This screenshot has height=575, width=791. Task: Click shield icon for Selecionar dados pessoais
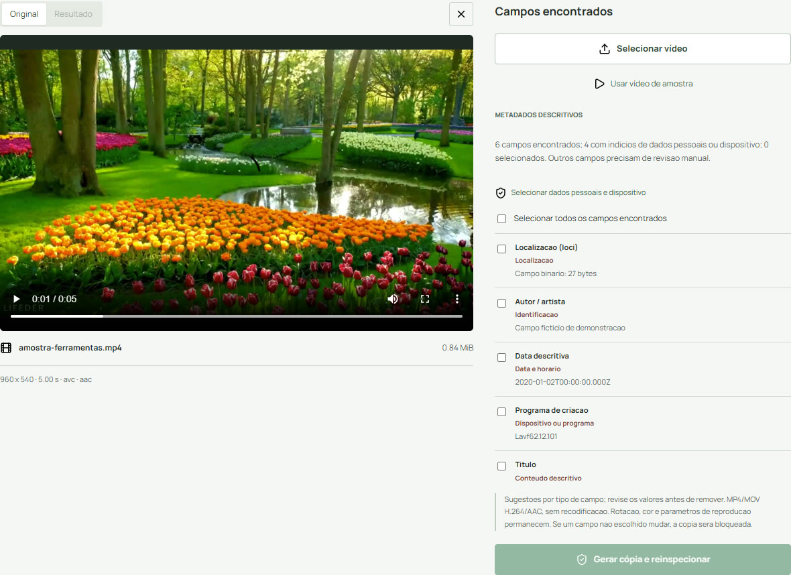coord(501,193)
